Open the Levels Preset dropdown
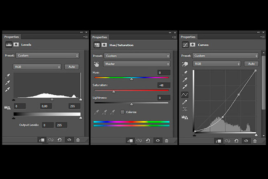 pyautogui.click(x=47, y=55)
